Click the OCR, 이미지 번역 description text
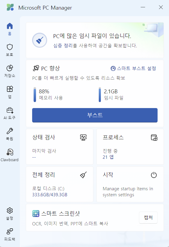The height and width of the screenshot is (247, 169). (x=70, y=224)
